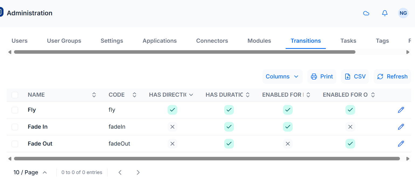Expand the Columns dropdown
Image resolution: width=415 pixels, height=188 pixels.
282,77
